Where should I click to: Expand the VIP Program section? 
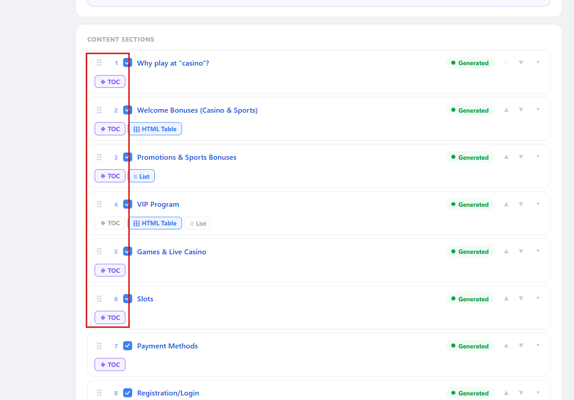[x=538, y=204]
